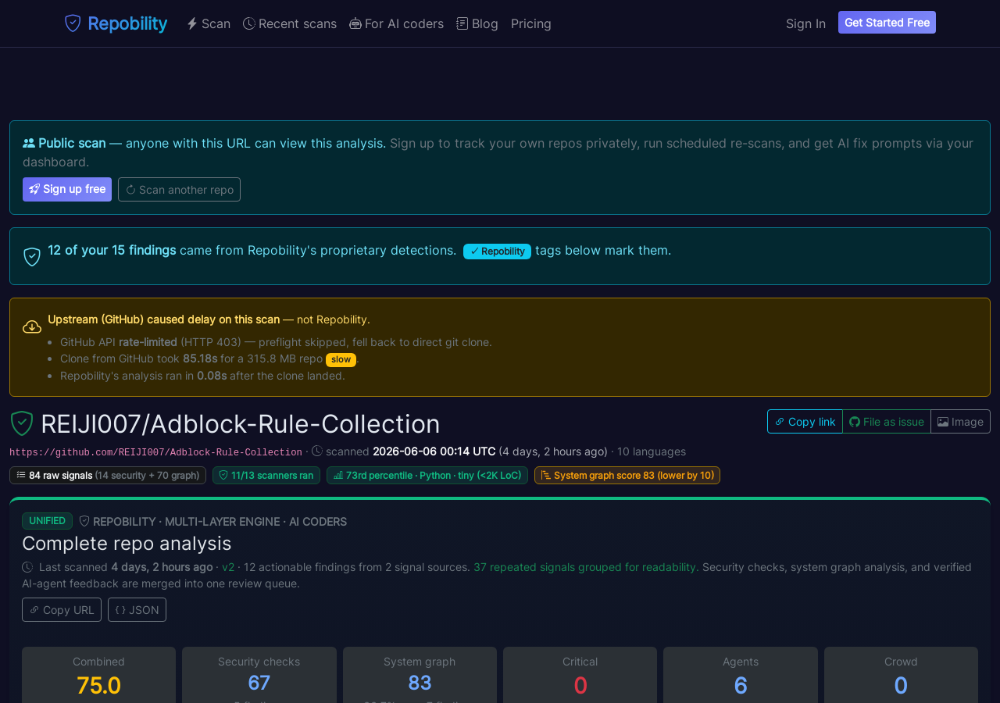The height and width of the screenshot is (703, 1000).
Task: Click System graph score 83 badge
Action: [627, 475]
